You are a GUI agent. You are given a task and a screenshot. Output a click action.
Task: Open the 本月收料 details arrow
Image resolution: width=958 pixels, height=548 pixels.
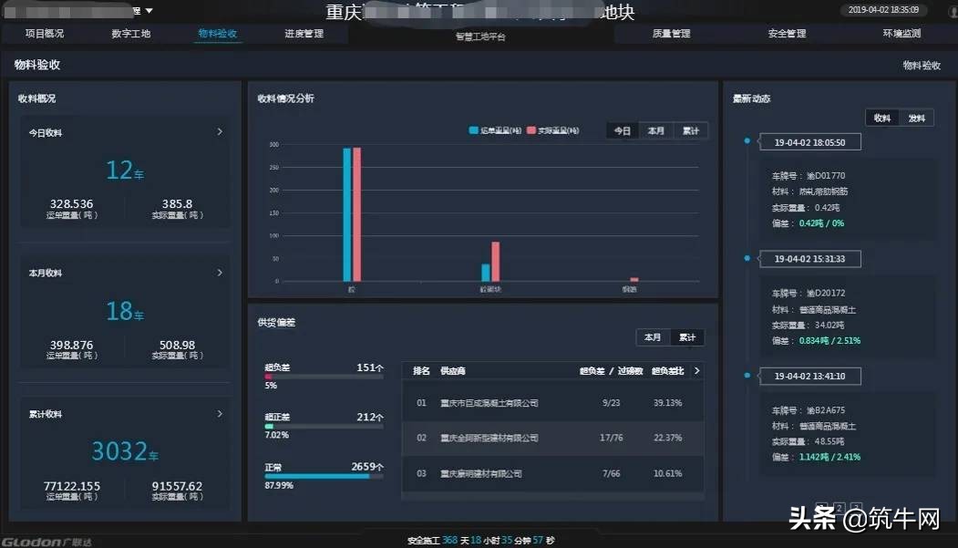[x=220, y=273]
